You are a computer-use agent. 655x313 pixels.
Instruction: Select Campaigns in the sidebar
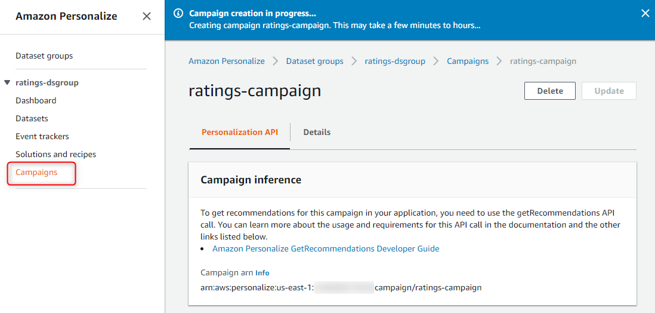pos(36,173)
